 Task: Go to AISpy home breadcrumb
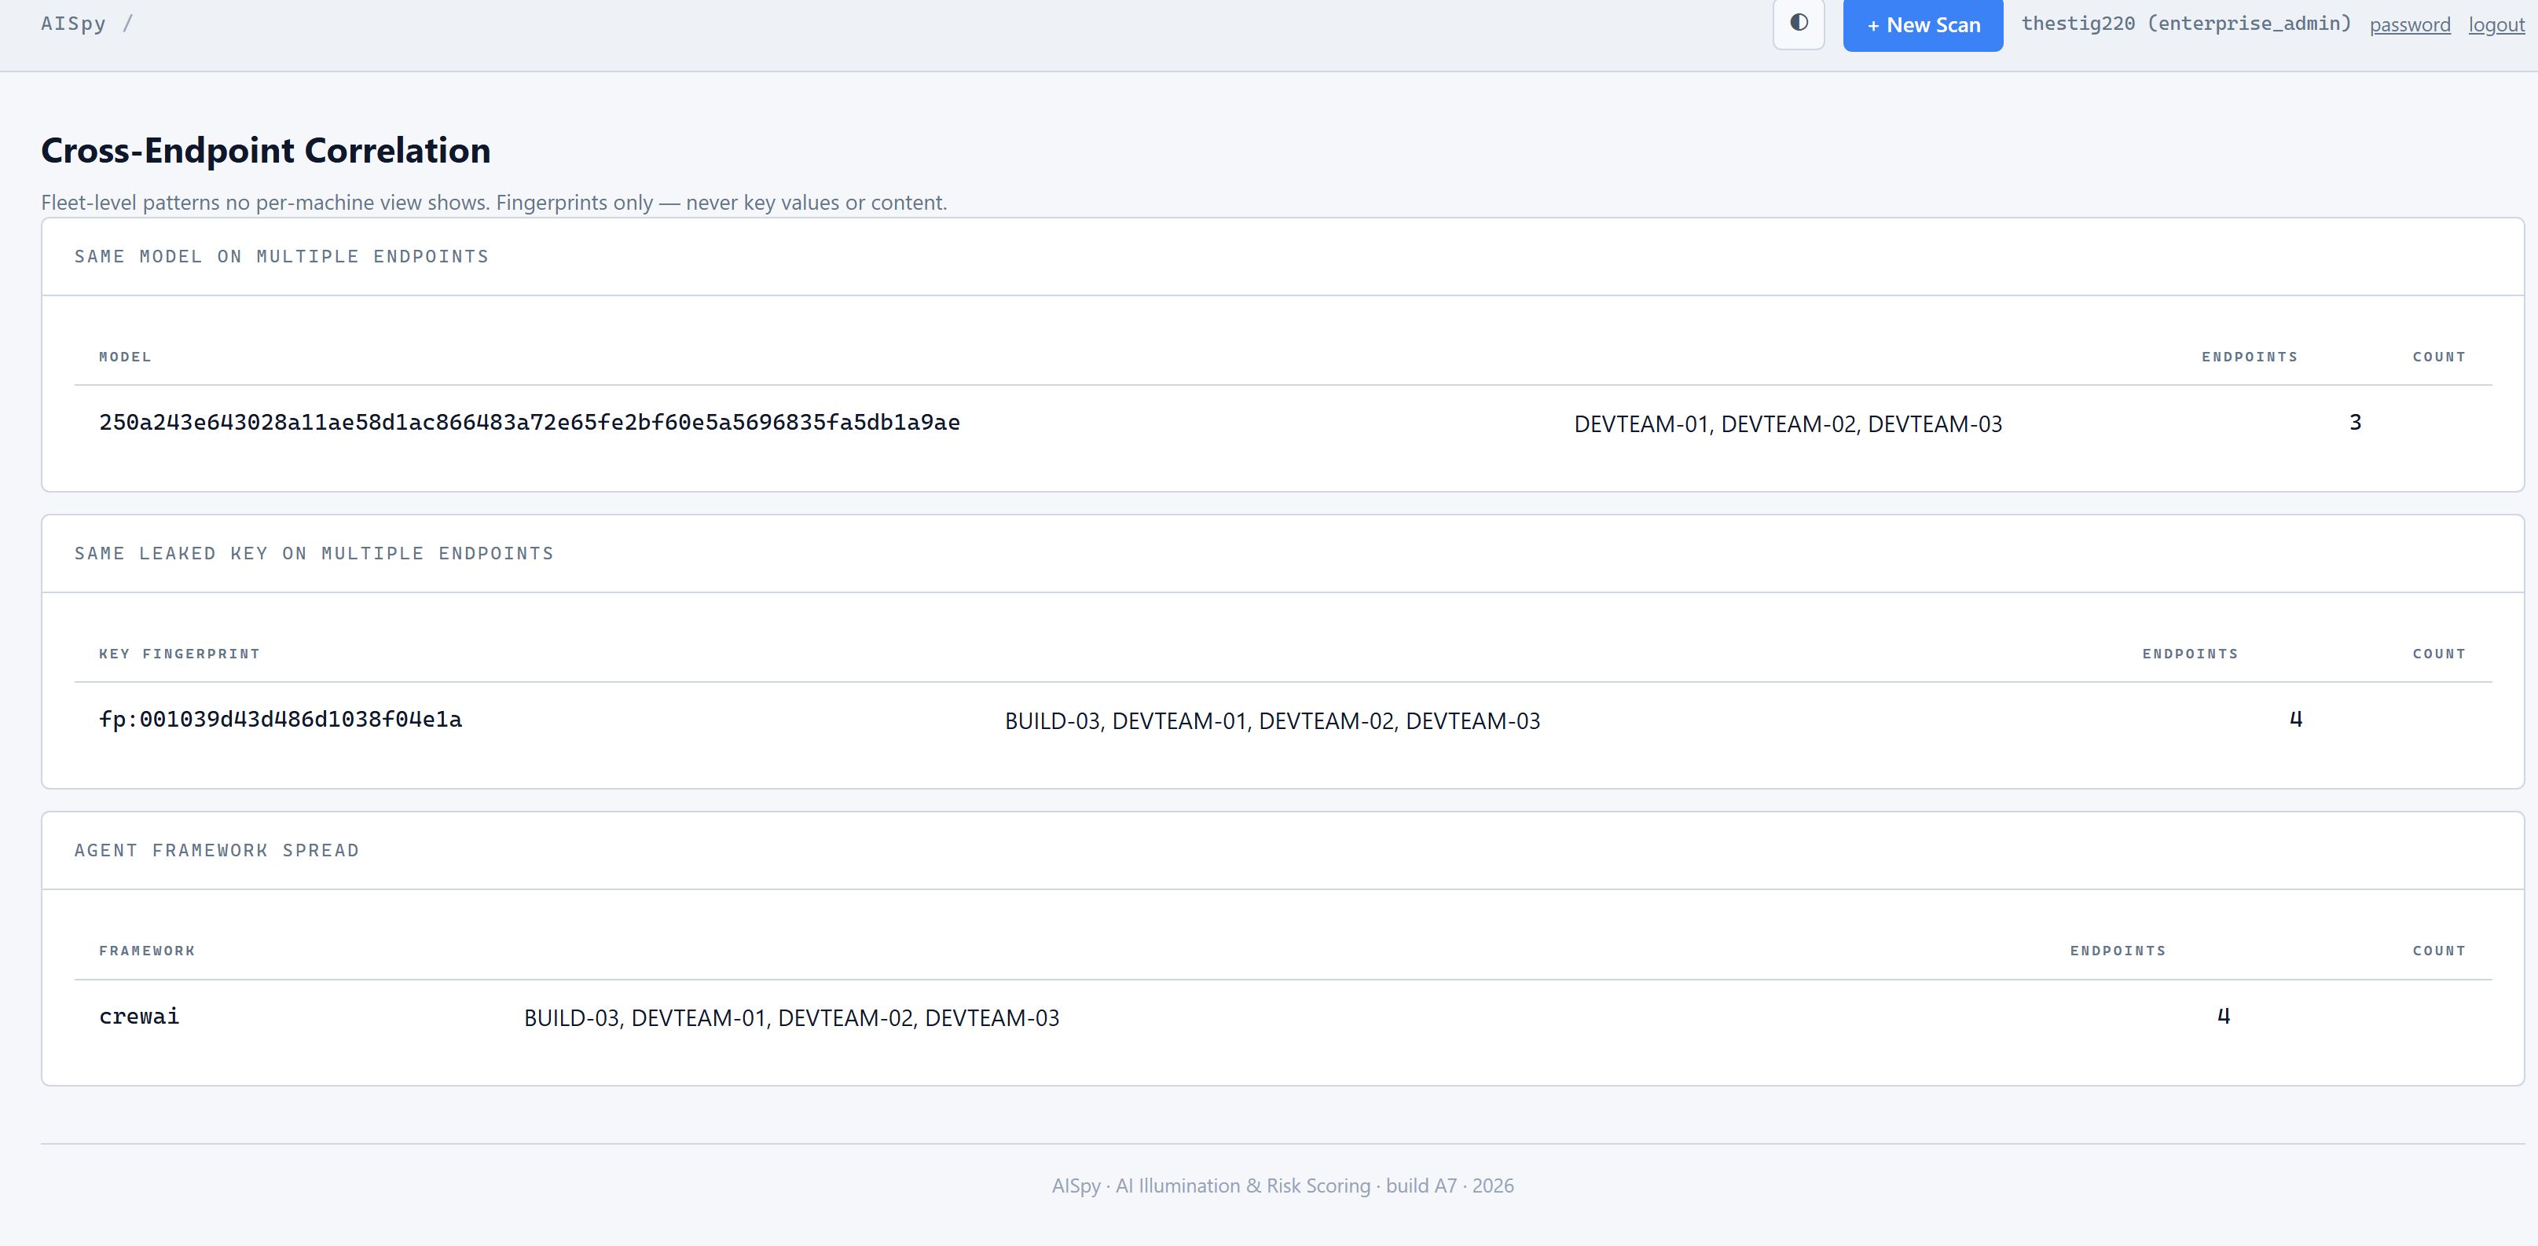(x=73, y=24)
